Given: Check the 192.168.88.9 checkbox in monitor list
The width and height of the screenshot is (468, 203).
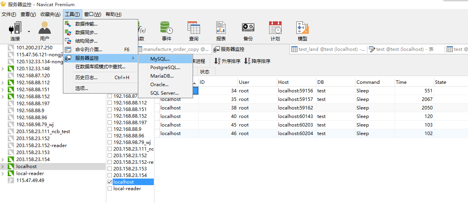Looking at the screenshot, I should 110,129.
